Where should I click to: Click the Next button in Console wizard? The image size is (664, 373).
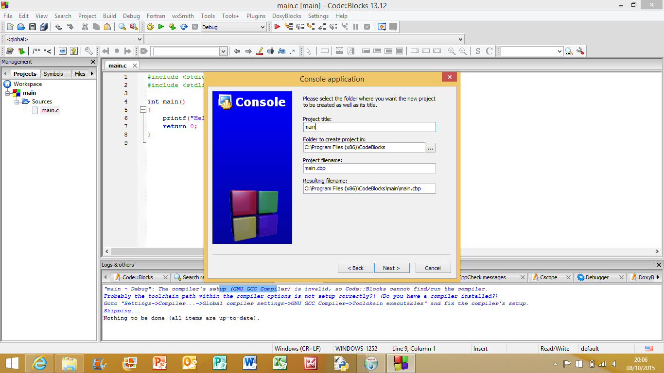pos(392,268)
